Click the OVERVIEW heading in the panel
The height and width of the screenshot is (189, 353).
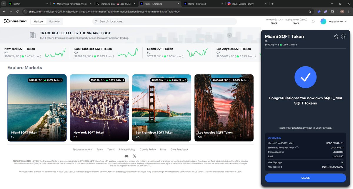click(x=274, y=138)
